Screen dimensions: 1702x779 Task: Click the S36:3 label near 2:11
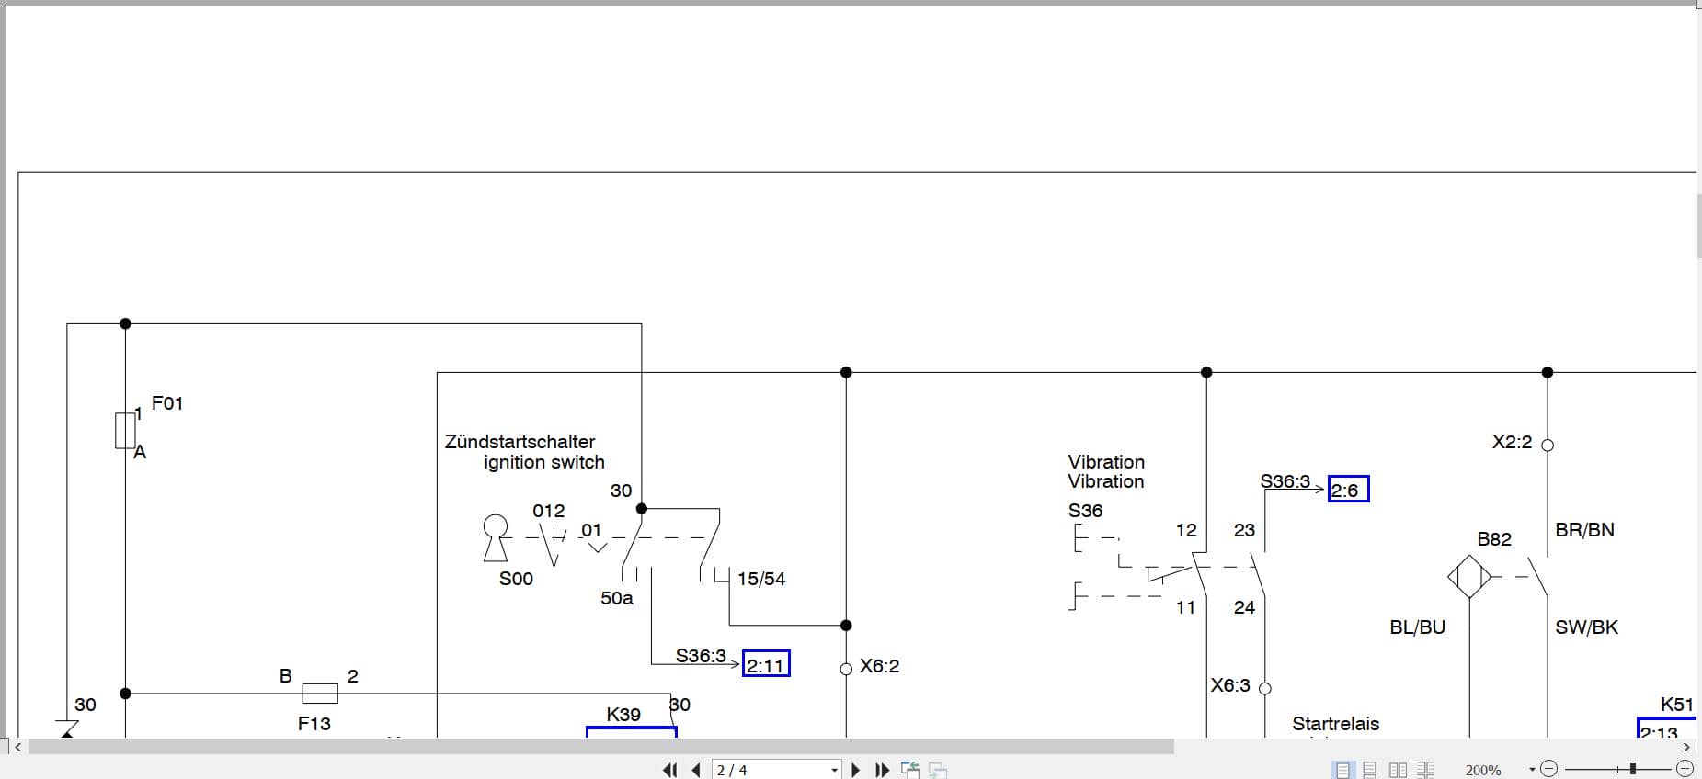tap(701, 656)
